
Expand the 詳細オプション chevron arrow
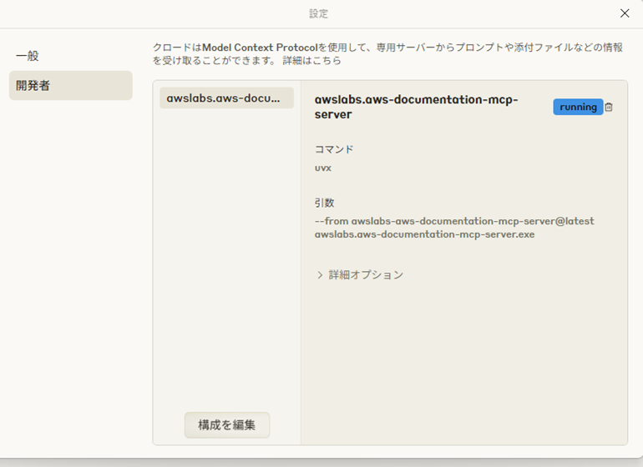[x=320, y=275]
